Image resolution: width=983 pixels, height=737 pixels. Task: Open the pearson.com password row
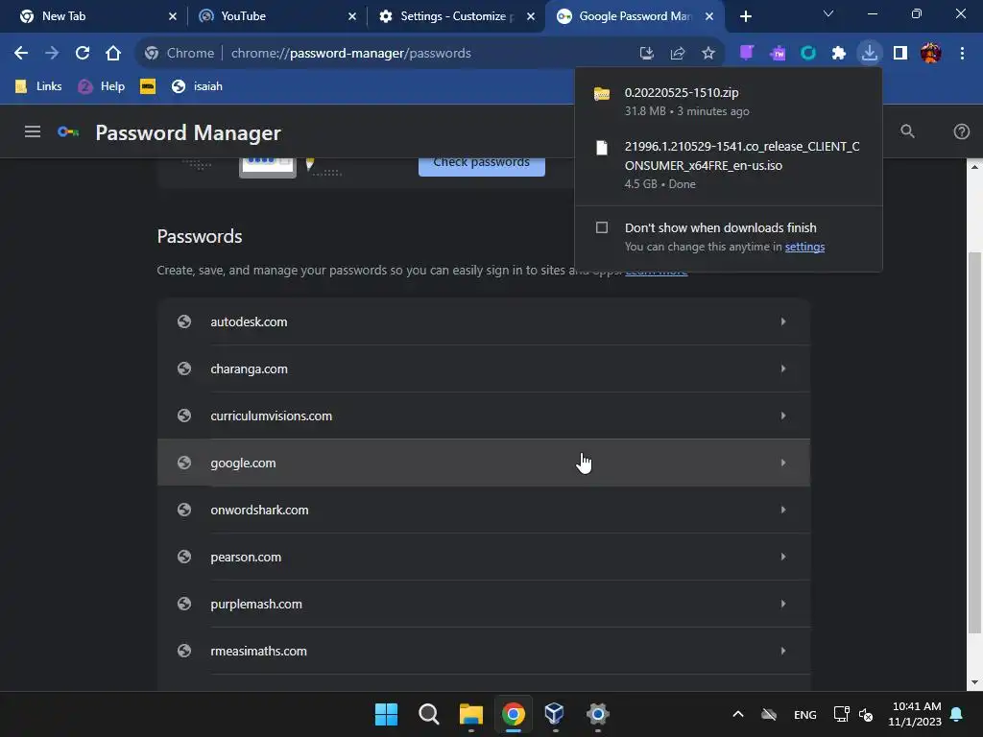484,557
